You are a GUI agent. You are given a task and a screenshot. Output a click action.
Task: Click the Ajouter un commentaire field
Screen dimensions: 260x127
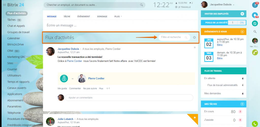click(129, 98)
